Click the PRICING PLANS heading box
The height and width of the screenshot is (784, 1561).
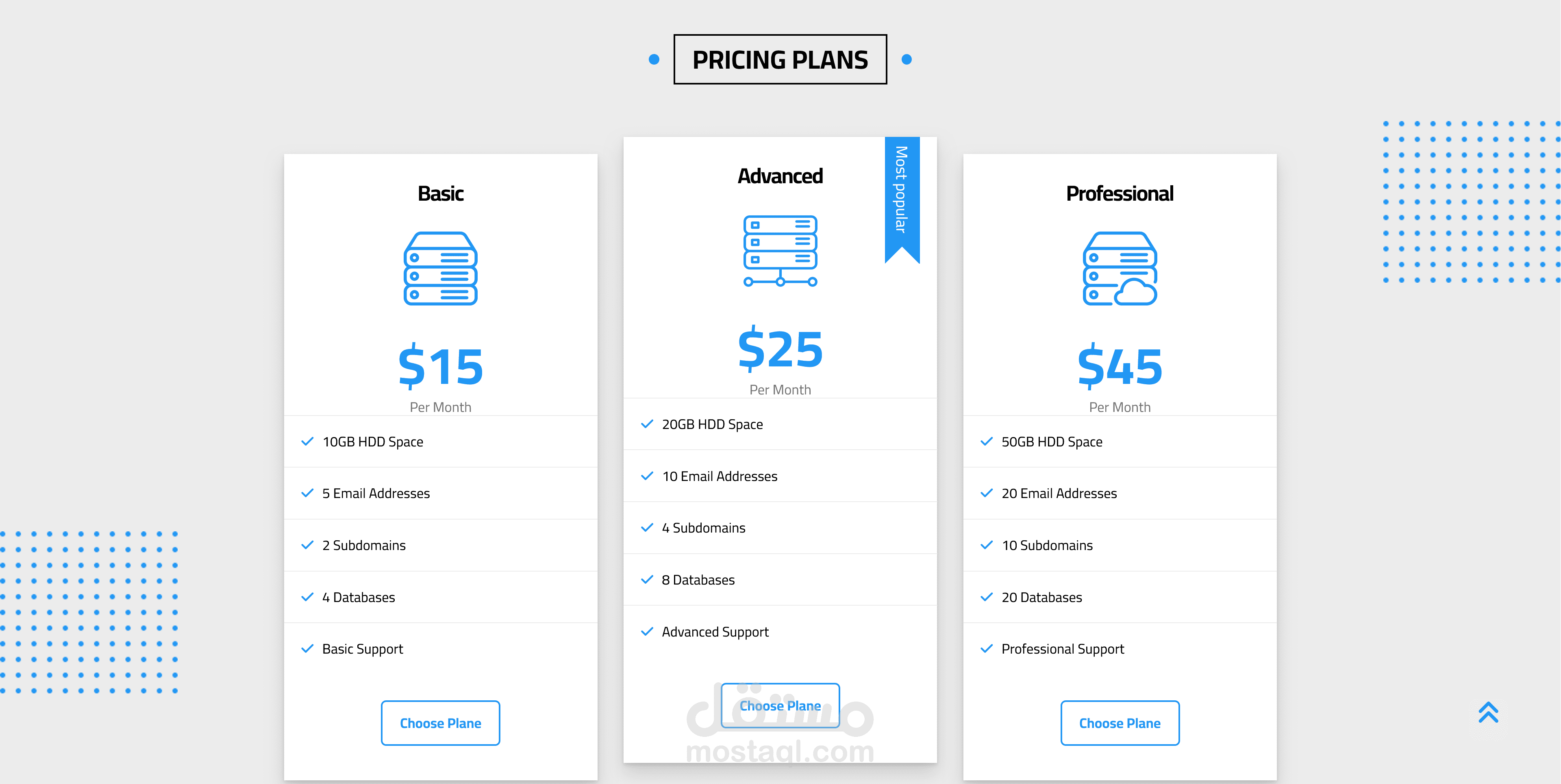[780, 59]
